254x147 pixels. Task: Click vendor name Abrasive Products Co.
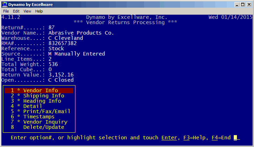coord(81,33)
